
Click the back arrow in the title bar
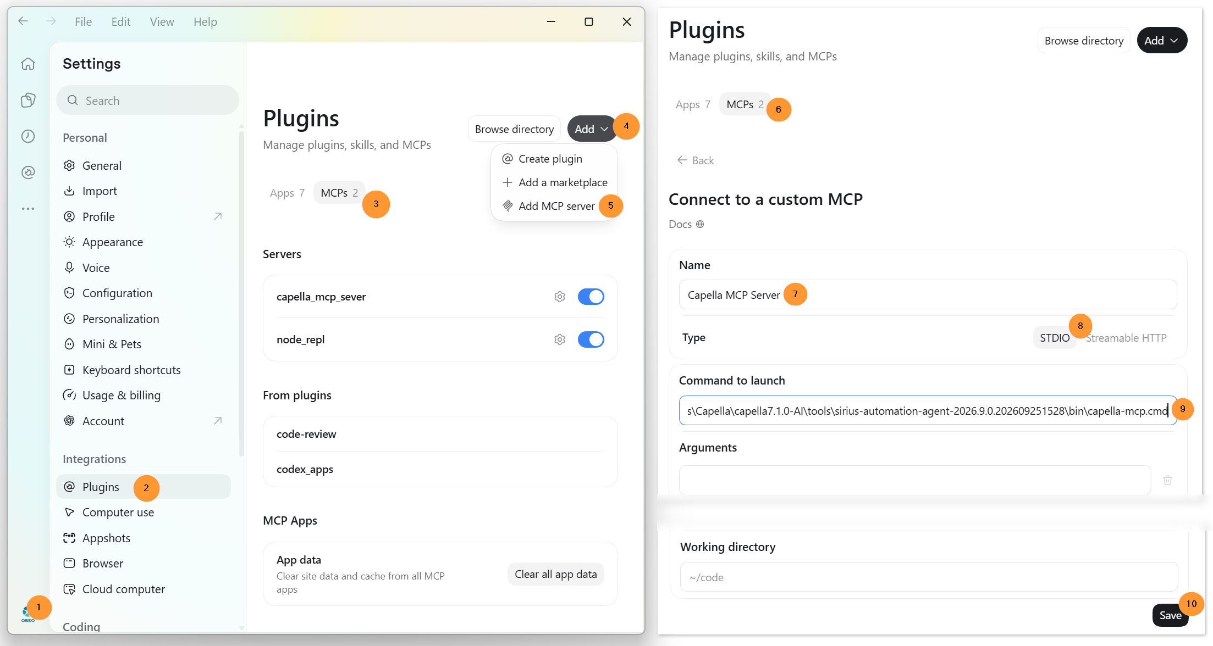[x=23, y=21]
